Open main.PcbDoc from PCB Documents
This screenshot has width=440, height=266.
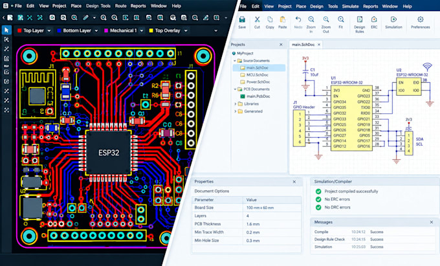click(x=258, y=96)
